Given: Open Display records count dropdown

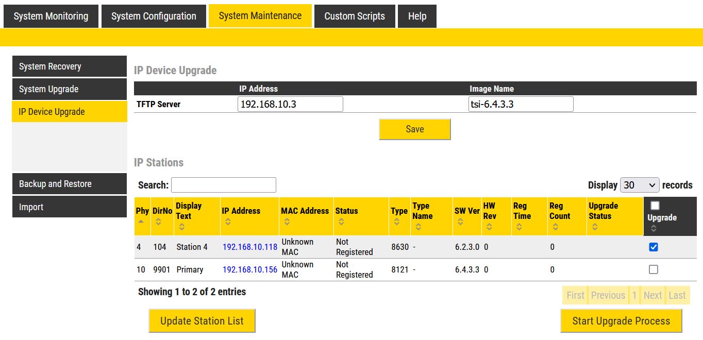Looking at the screenshot, I should (x=639, y=185).
